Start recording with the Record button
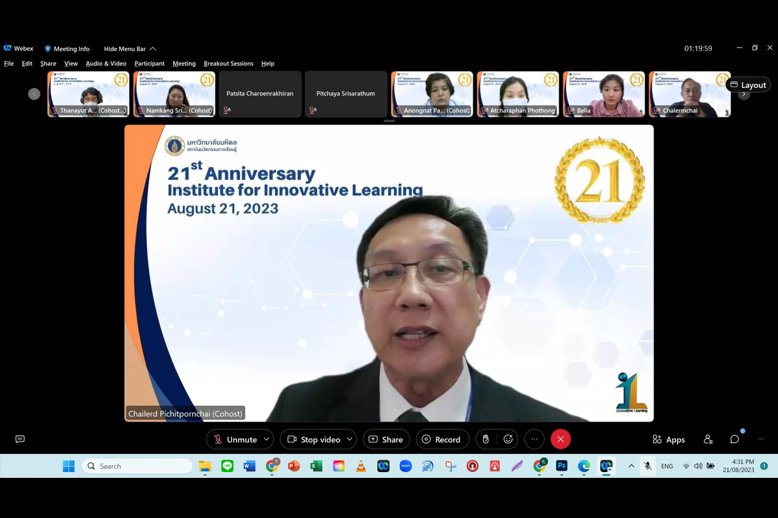 (441, 439)
